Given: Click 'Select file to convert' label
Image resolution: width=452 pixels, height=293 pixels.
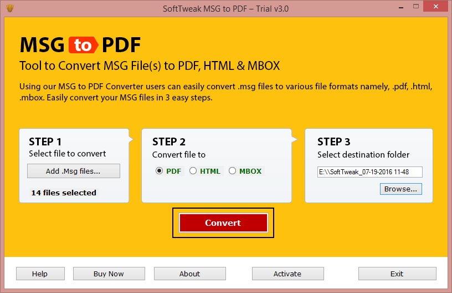Looking at the screenshot, I should coord(68,154).
